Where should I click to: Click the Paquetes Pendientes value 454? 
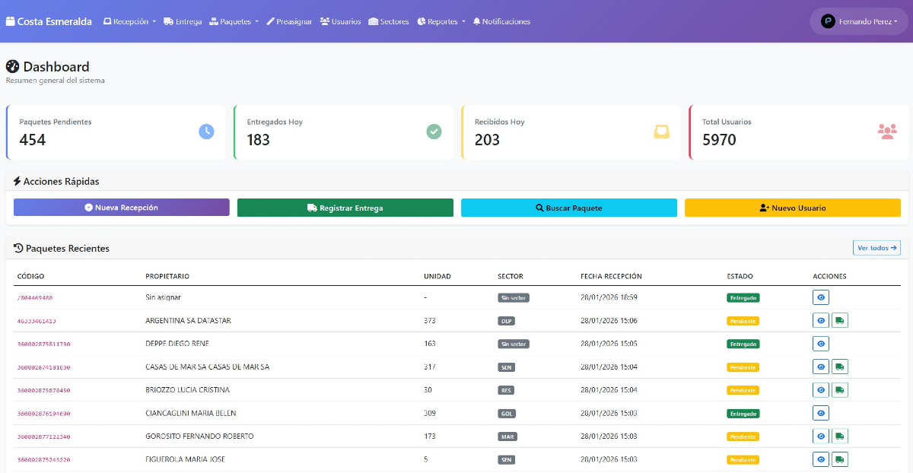pyautogui.click(x=33, y=140)
